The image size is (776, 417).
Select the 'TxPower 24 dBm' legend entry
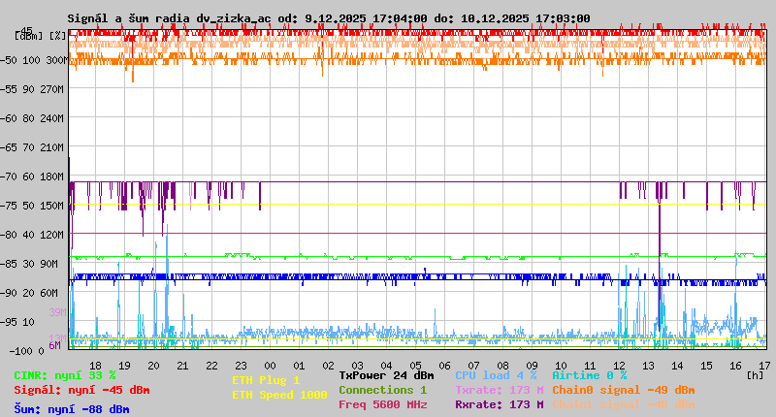click(x=386, y=375)
